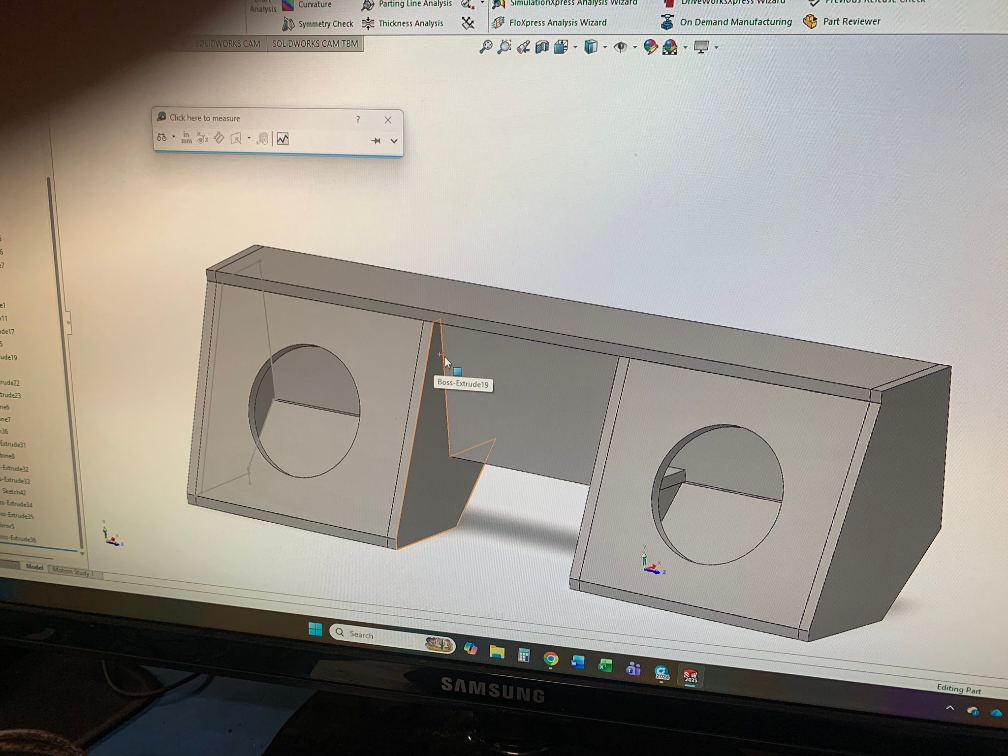Expand Projected On dropdown arrow
Image resolution: width=1008 pixels, height=756 pixels.
click(x=249, y=139)
